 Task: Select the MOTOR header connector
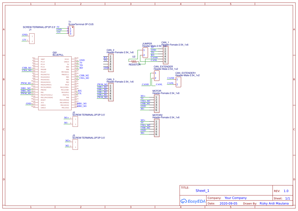click(157, 103)
